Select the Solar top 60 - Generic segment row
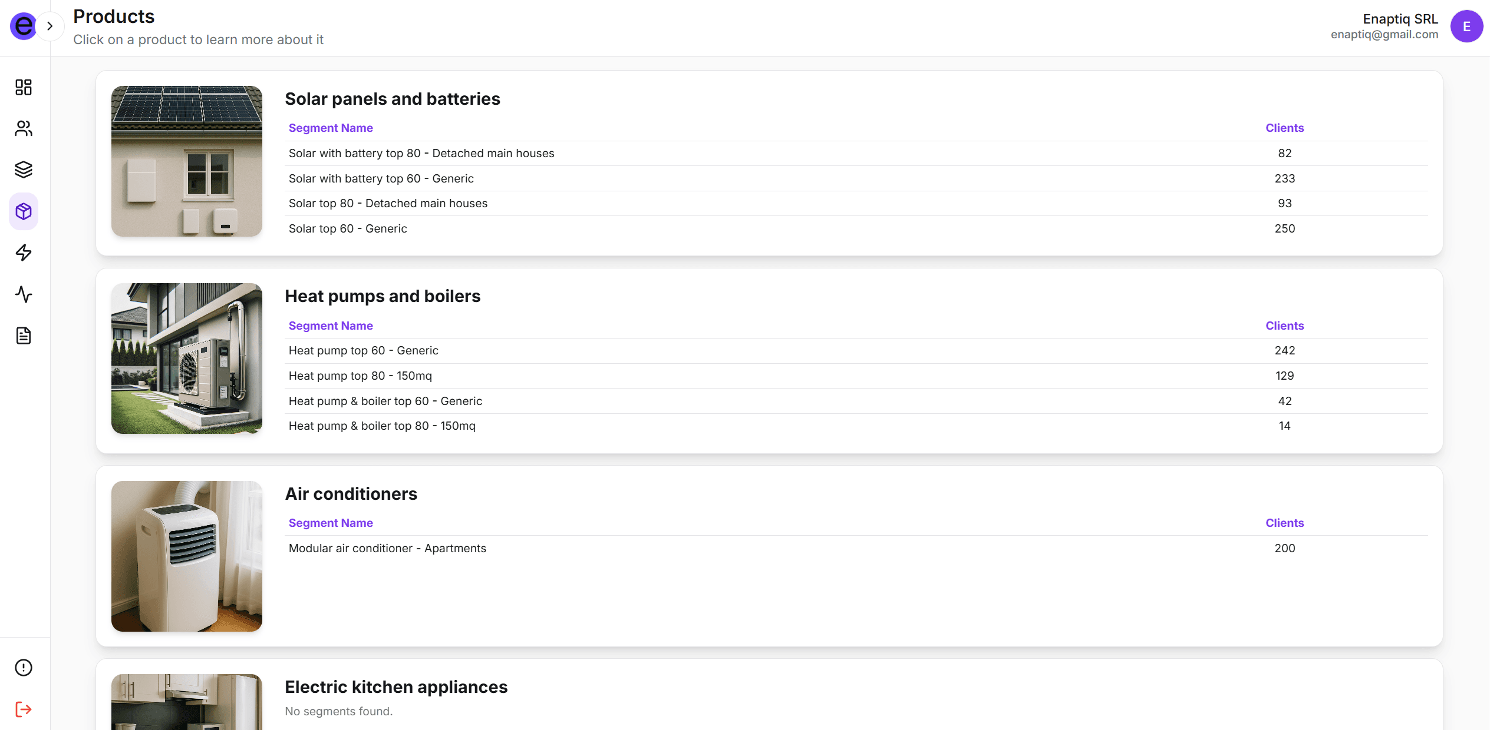This screenshot has width=1490, height=730. tap(348, 228)
